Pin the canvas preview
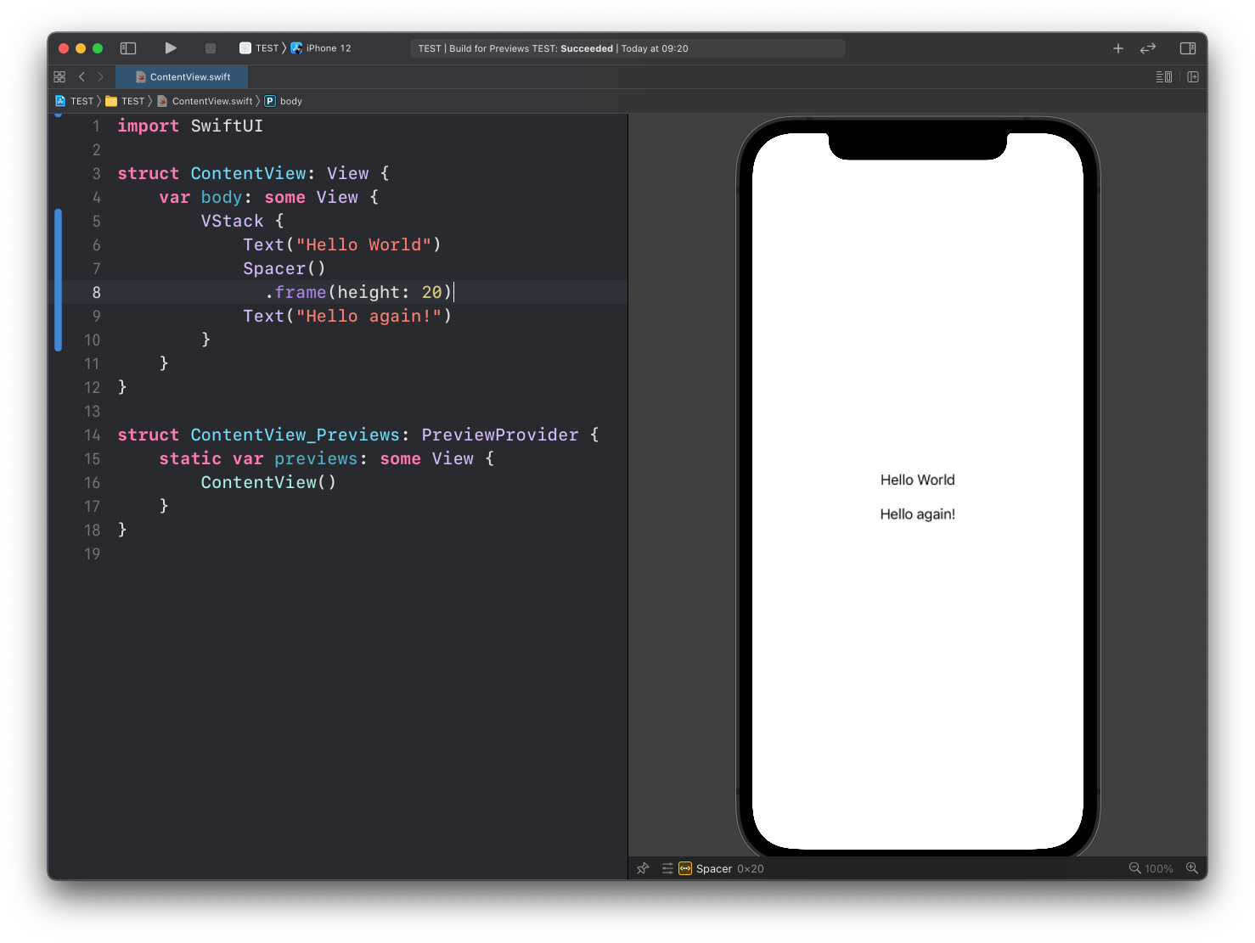The height and width of the screenshot is (943, 1255). (x=643, y=868)
